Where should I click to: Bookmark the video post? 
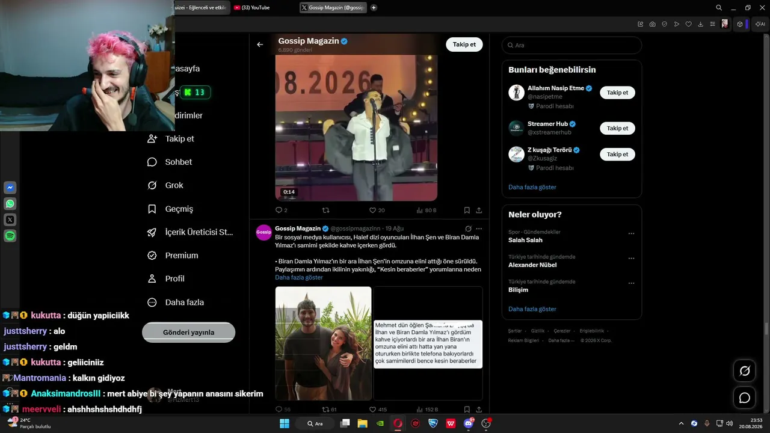pyautogui.click(x=467, y=210)
